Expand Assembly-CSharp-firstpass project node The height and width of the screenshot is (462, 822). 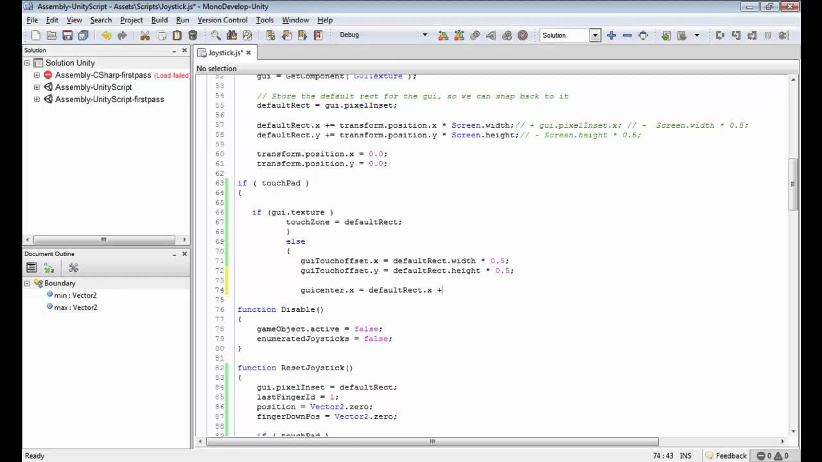[37, 75]
